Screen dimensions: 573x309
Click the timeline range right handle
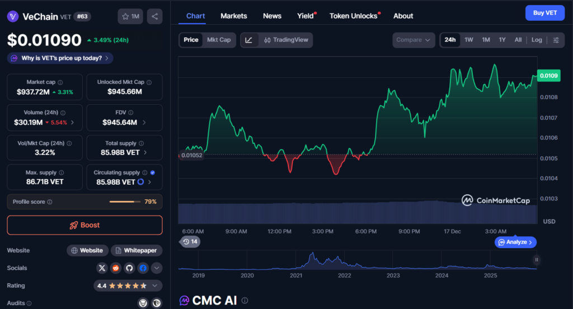coord(537,260)
